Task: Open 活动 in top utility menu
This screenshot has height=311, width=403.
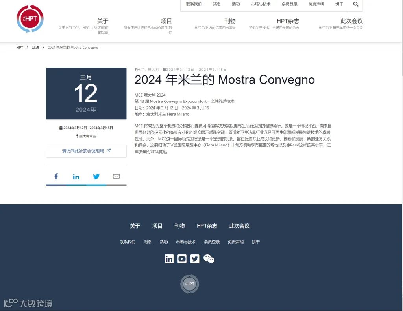Action: click(x=236, y=4)
